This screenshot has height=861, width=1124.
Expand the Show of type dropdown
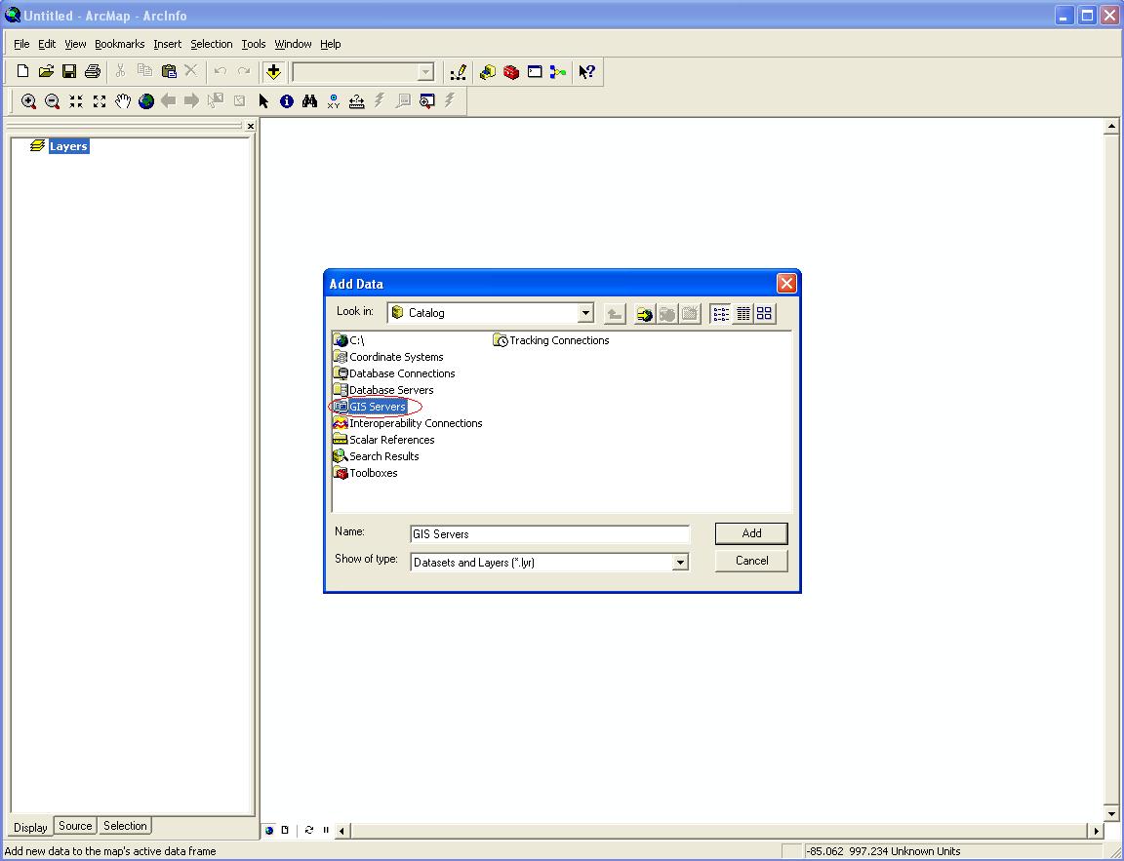[680, 563]
